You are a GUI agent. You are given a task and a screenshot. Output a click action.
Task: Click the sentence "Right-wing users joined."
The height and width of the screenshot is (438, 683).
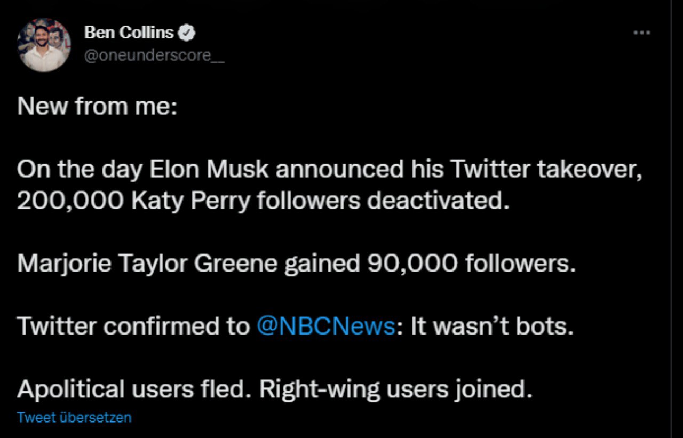pos(396,389)
